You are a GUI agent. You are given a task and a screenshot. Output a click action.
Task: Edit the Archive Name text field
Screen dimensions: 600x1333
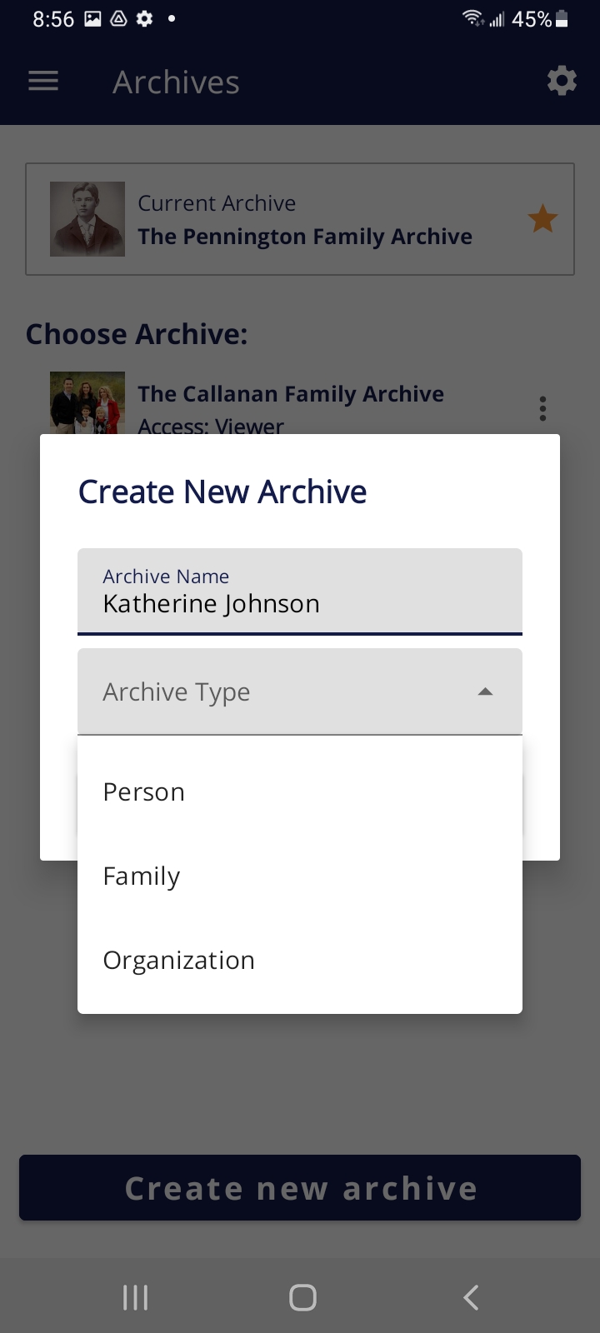[x=300, y=593]
